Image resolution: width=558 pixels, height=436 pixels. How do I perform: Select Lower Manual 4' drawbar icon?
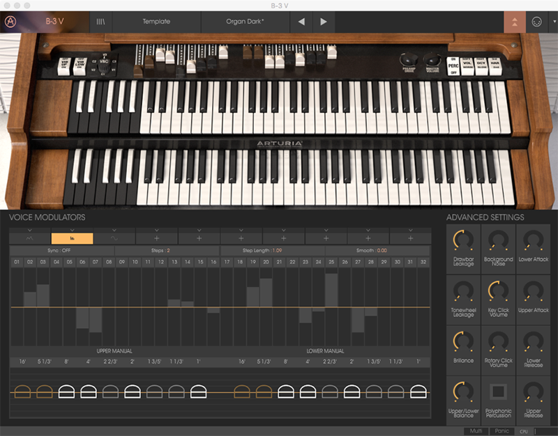tap(308, 391)
